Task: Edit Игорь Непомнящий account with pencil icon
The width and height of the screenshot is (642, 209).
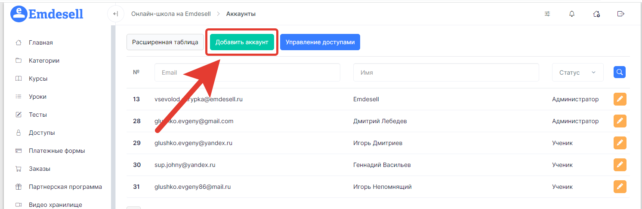Action: [x=620, y=187]
